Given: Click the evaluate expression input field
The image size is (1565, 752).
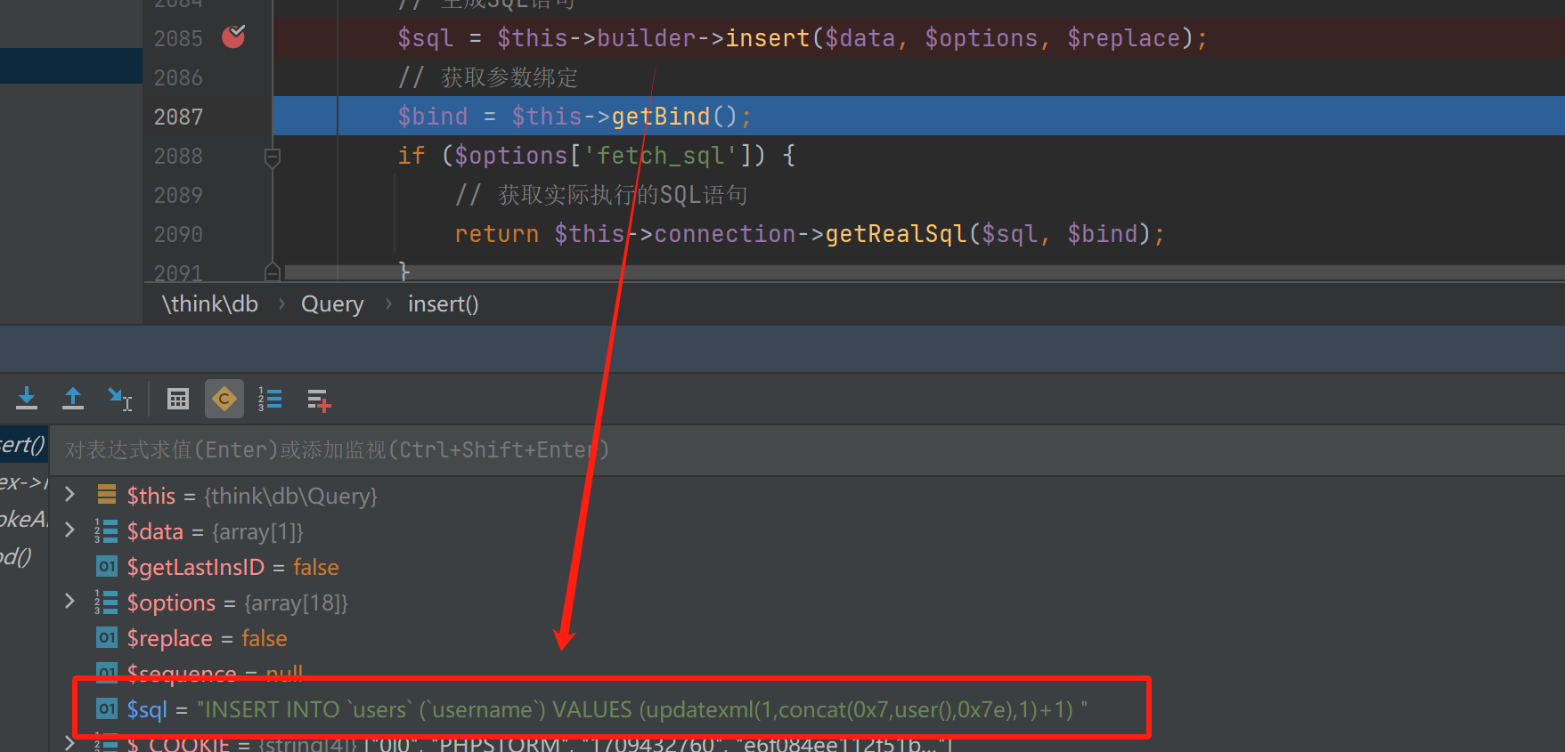Looking at the screenshot, I should pos(624,450).
